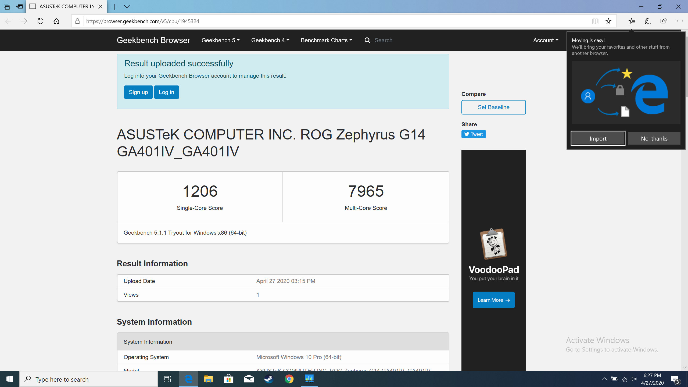Open a new browser tab

pos(114,7)
